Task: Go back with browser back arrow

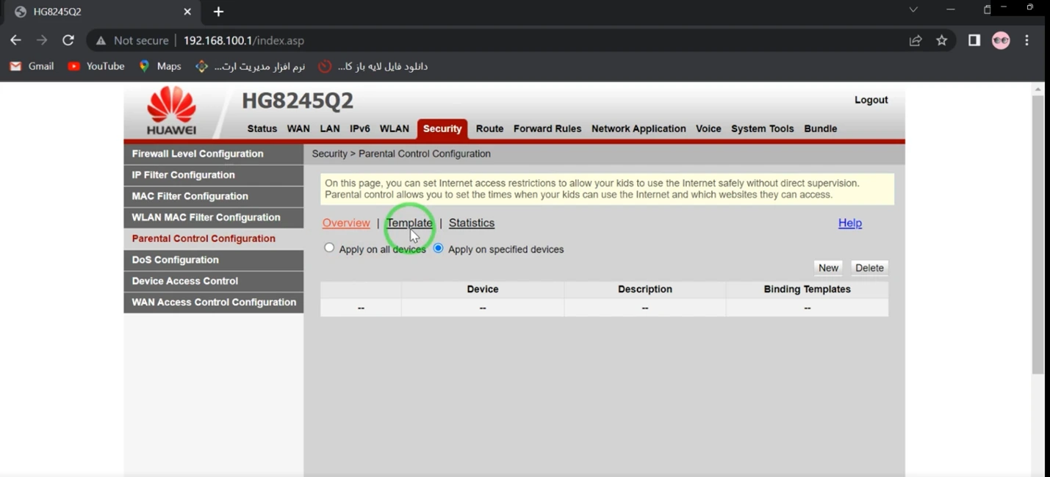Action: (x=15, y=40)
